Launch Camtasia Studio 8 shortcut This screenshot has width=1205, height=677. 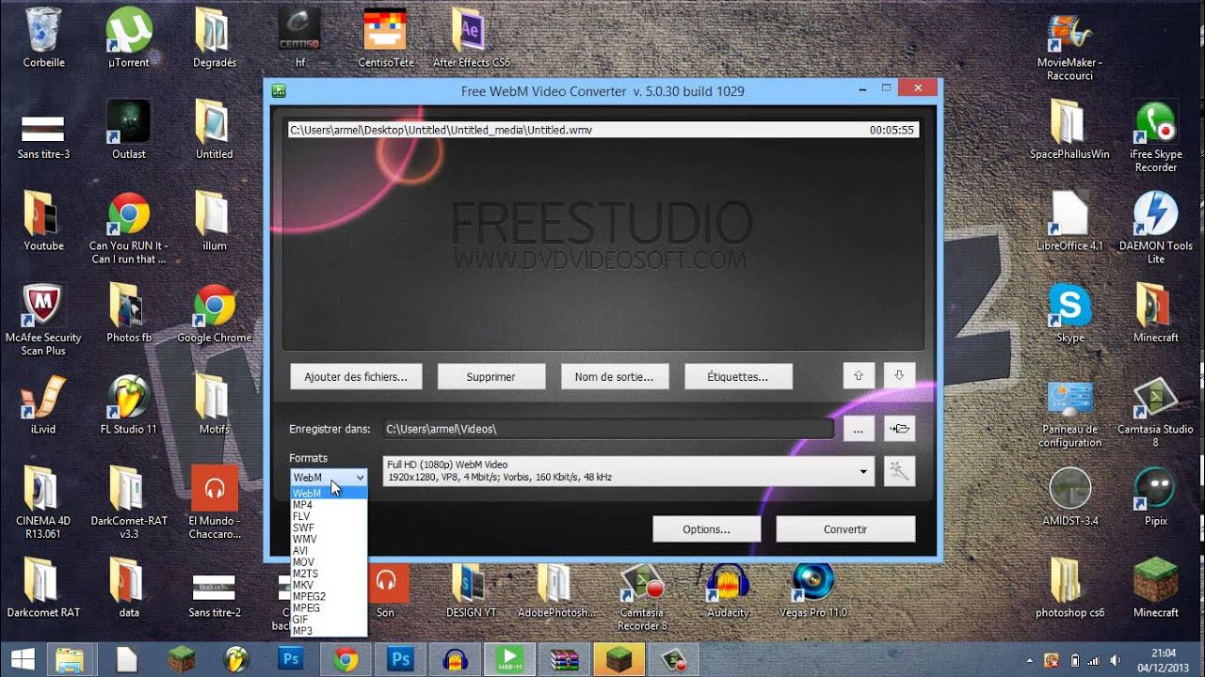1155,411
